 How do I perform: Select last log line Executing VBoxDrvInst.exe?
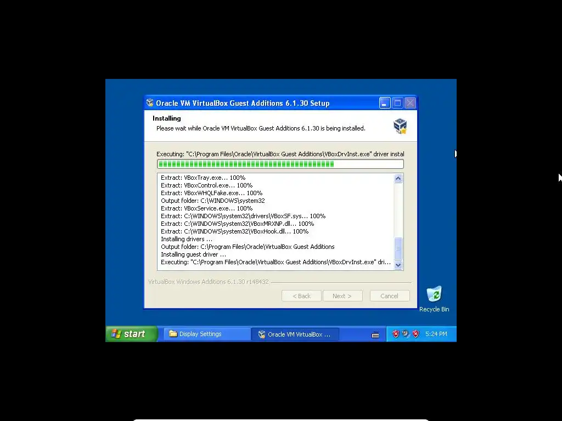pyautogui.click(x=276, y=262)
